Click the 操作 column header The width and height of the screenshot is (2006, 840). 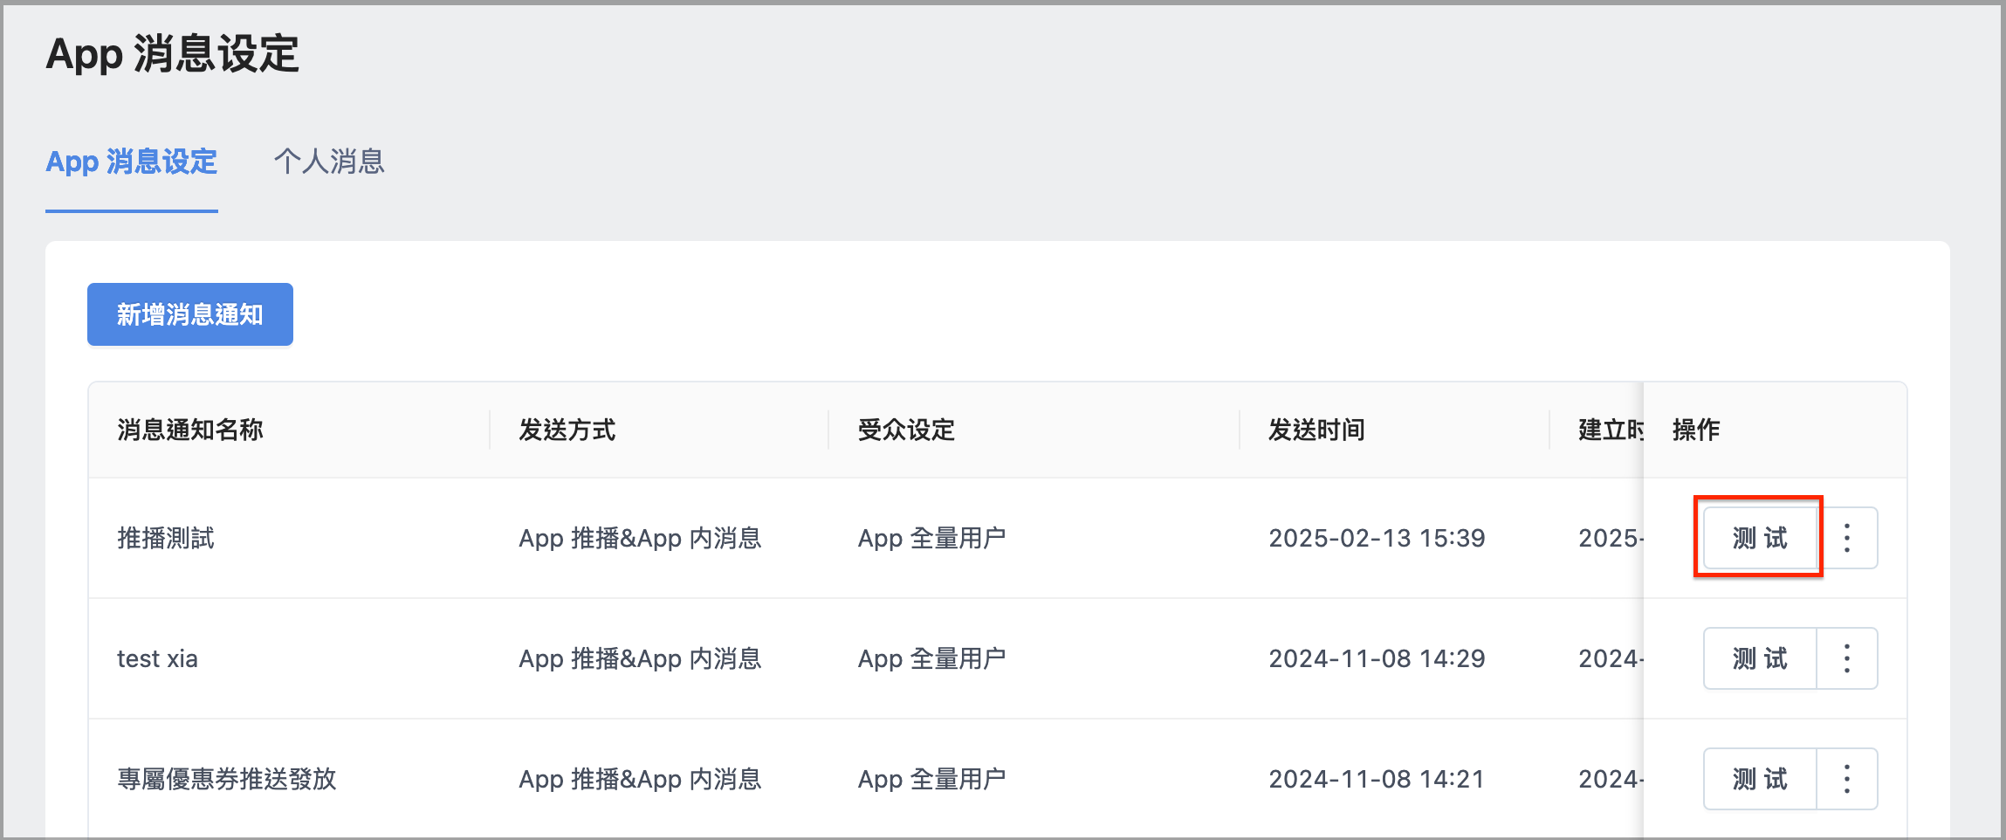(1696, 430)
